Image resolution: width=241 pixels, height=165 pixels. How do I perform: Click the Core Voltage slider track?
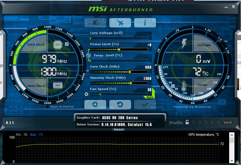(x=119, y=38)
